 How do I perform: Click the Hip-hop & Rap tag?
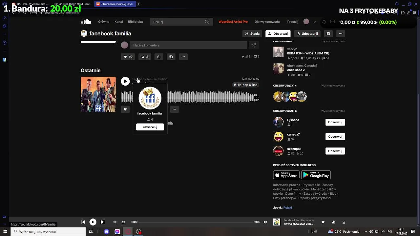(x=246, y=85)
